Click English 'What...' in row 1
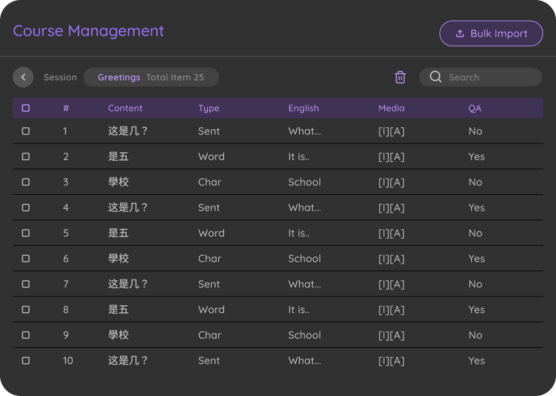Image resolution: width=556 pixels, height=396 pixels. tap(304, 131)
